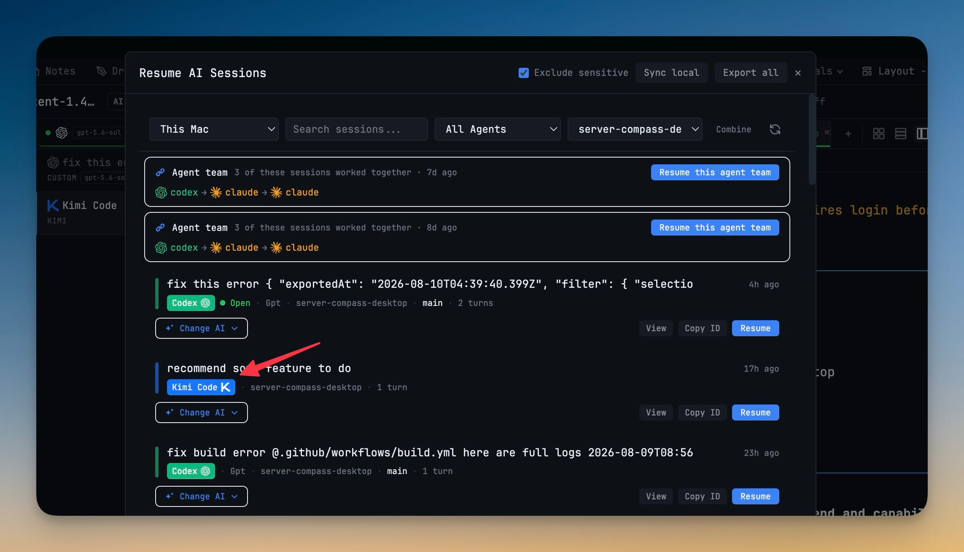Copy ID of fix build error session
This screenshot has width=964, height=552.
pos(702,496)
